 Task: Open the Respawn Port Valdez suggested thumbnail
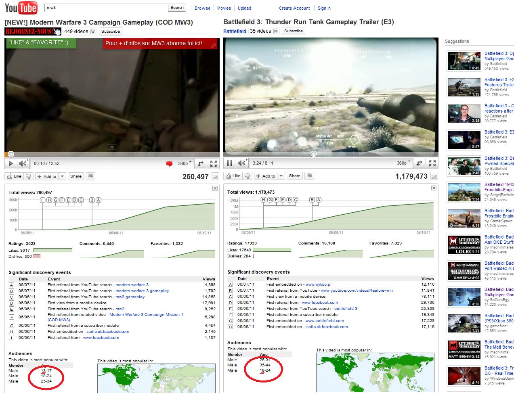[x=464, y=271]
